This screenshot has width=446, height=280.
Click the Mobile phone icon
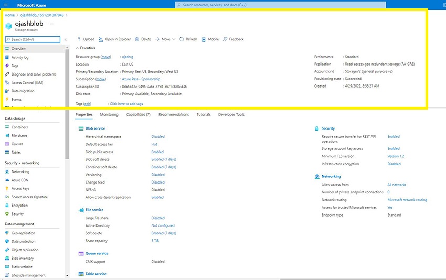pos(204,39)
